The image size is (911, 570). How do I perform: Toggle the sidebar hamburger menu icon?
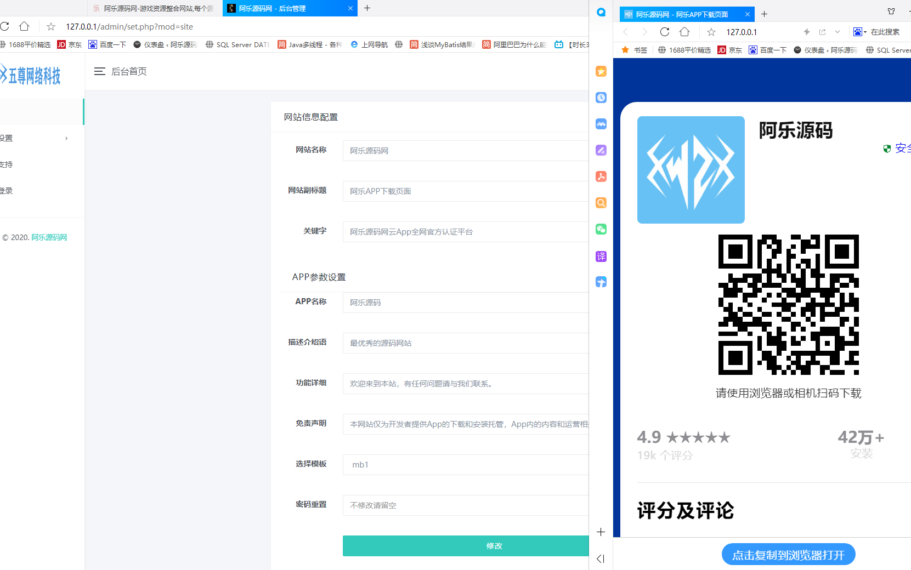(99, 71)
